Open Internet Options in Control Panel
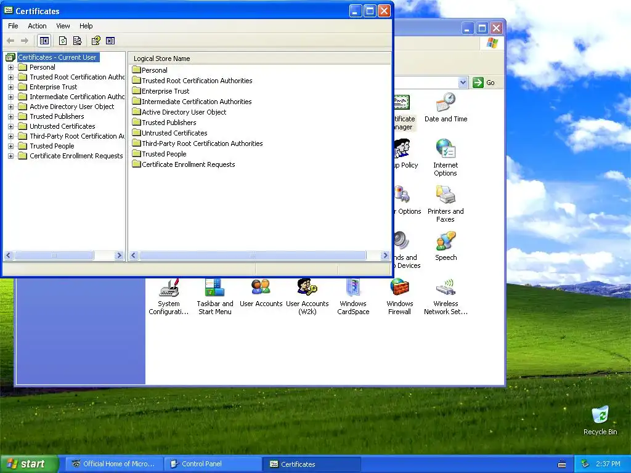This screenshot has height=473, width=631. click(x=446, y=158)
